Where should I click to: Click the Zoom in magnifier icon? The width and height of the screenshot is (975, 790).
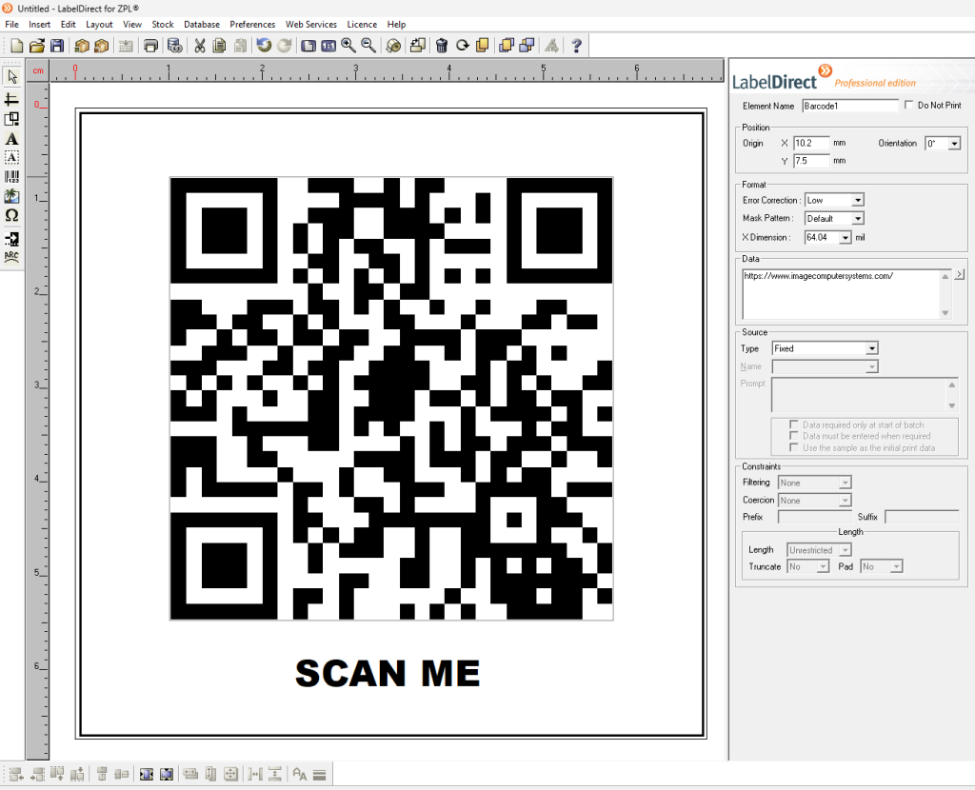pyautogui.click(x=348, y=46)
